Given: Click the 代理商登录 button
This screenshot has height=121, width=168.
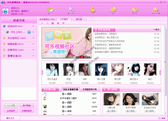Looking at the screenshot, I should click(x=27, y=111).
